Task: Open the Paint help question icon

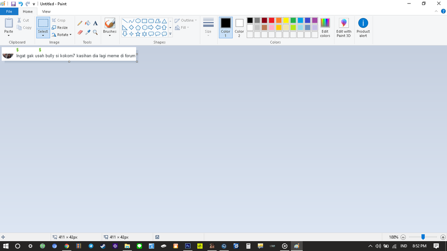Action: [443, 12]
